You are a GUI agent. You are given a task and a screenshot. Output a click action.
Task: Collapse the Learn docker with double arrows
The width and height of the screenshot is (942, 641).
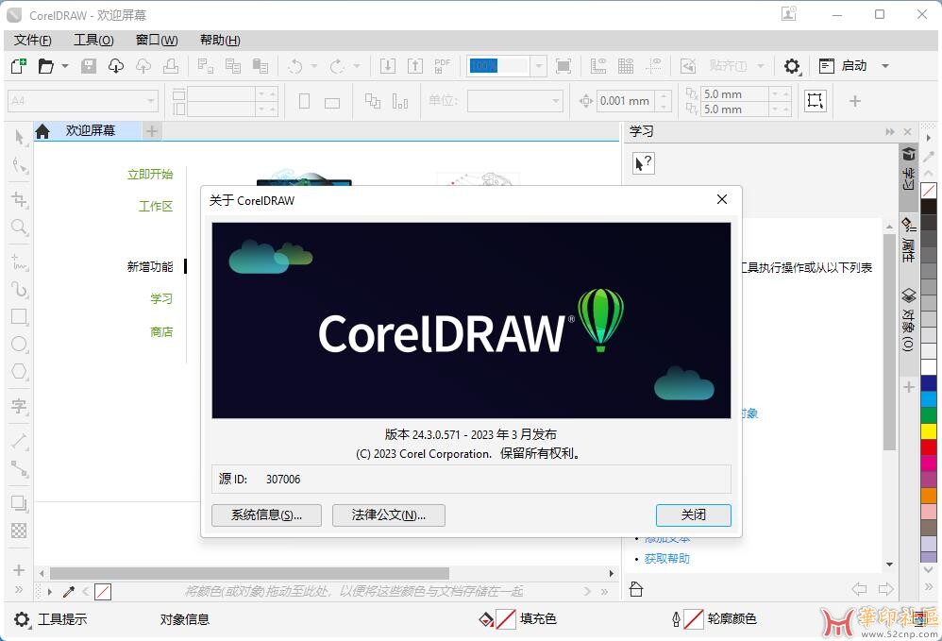pos(890,131)
